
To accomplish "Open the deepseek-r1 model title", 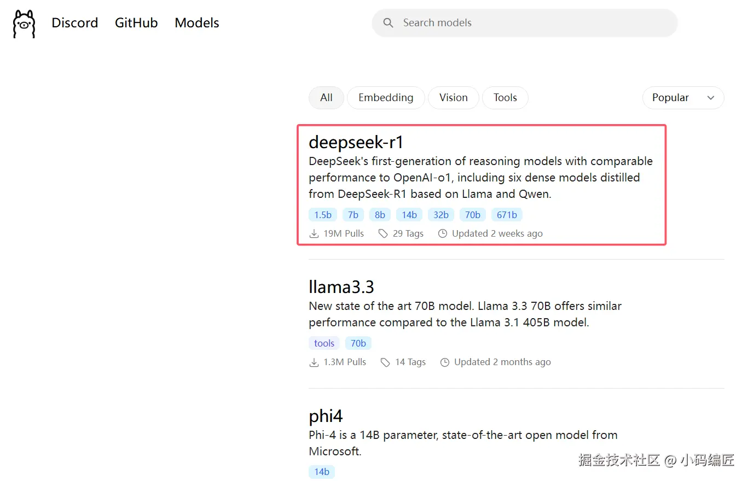I will coord(356,143).
